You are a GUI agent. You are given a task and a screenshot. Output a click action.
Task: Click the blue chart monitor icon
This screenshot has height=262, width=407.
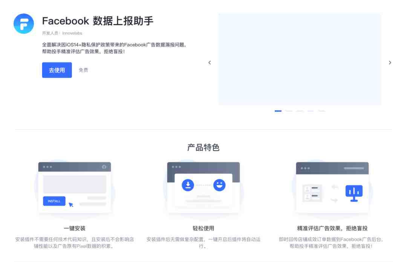pos(354,193)
